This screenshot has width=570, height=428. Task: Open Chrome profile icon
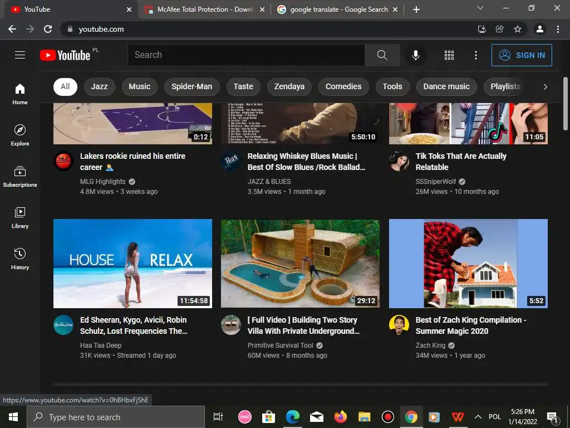(x=540, y=29)
